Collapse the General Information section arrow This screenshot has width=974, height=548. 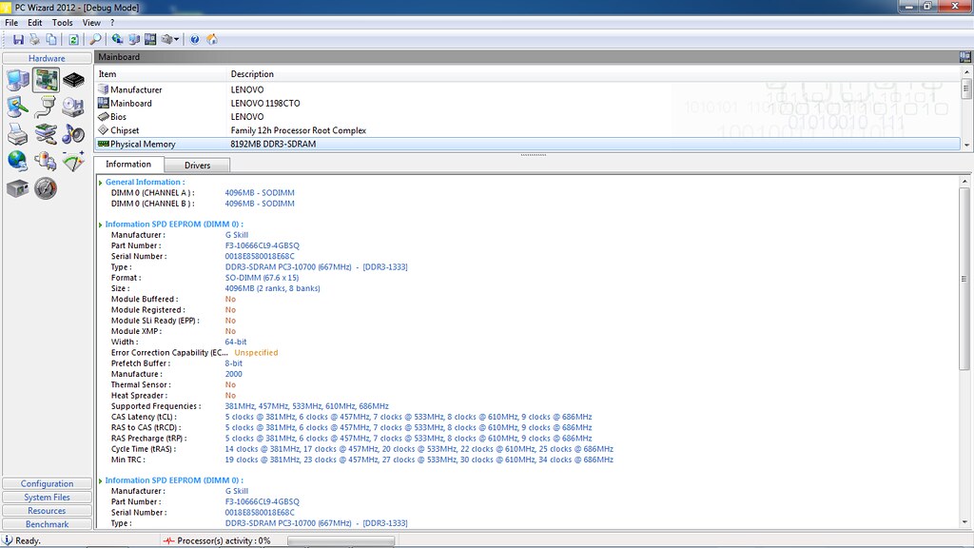[101, 183]
